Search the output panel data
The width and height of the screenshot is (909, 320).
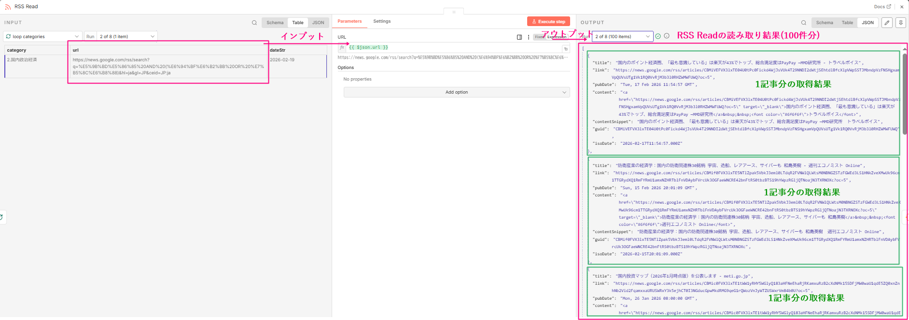pyautogui.click(x=804, y=23)
